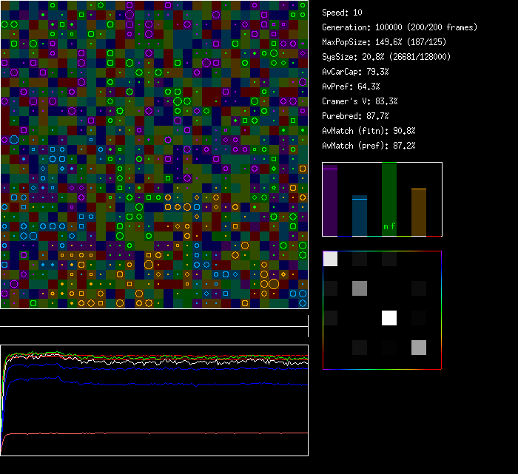Click the gray cell in matrix second row
This screenshot has height=474, width=518.
coord(360,288)
